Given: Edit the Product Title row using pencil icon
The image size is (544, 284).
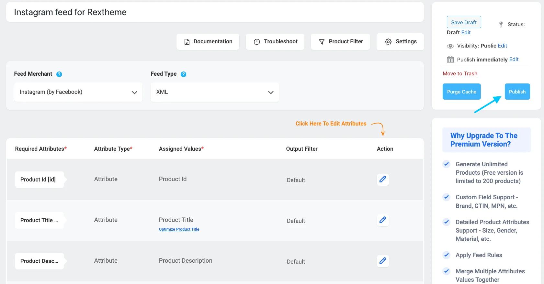Looking at the screenshot, I should click(x=383, y=220).
